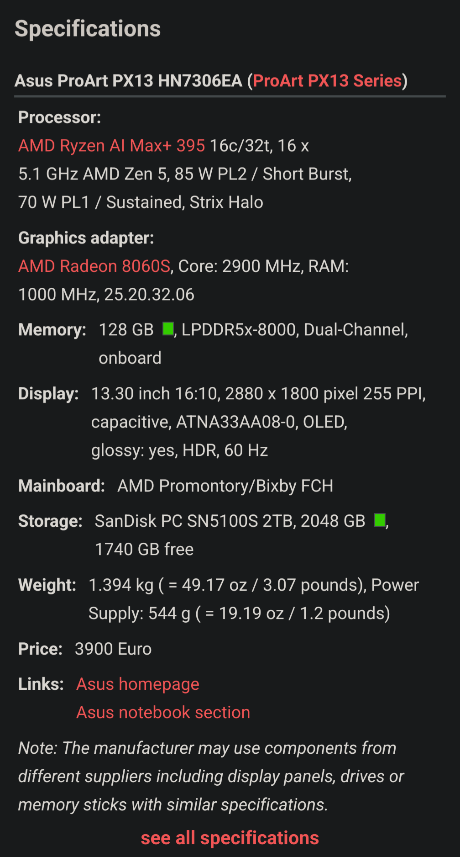460x857 pixels.
Task: Click the Weight label
Action: coord(47,585)
